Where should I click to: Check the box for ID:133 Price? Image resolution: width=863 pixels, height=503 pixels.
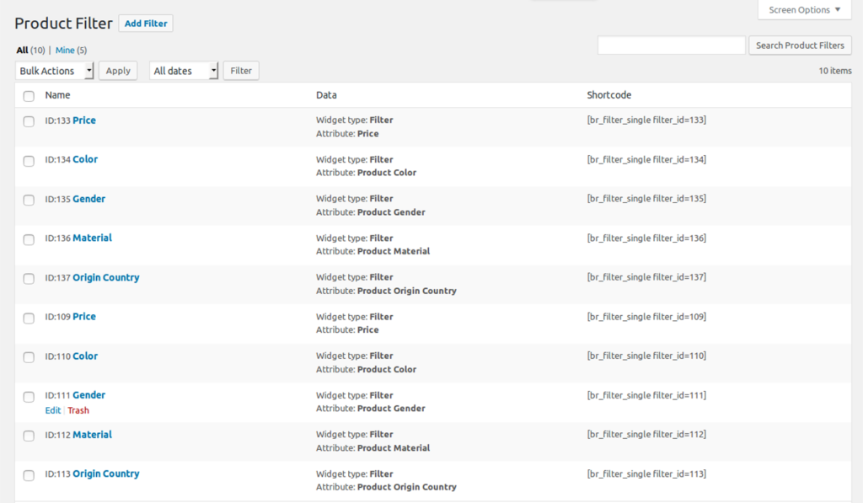tap(29, 121)
